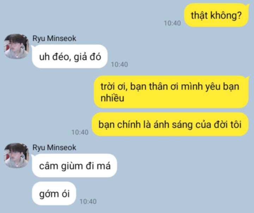Select the 'bạn chính là ánh sáng của đời tôi' bubble
Screen dimensions: 254x213
tap(170, 124)
